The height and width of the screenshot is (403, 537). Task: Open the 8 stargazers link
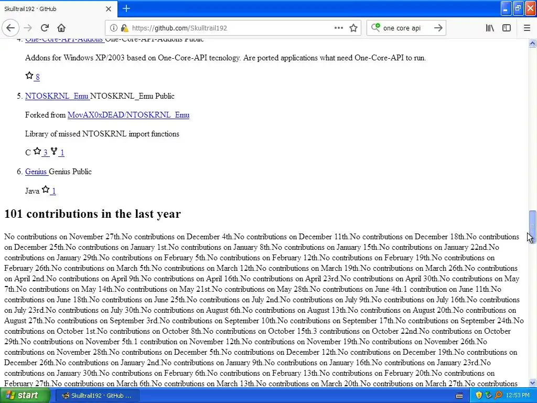click(37, 77)
